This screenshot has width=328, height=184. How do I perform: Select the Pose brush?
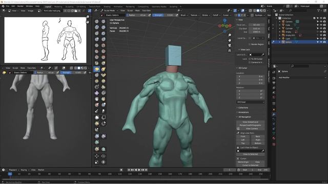pyautogui.click(x=104, y=75)
